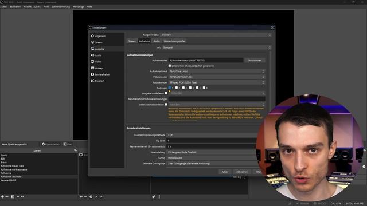Image resolution: width=367 pixels, height=206 pixels.
Task: Open the Videoencoder dropdown
Action: 217,77
